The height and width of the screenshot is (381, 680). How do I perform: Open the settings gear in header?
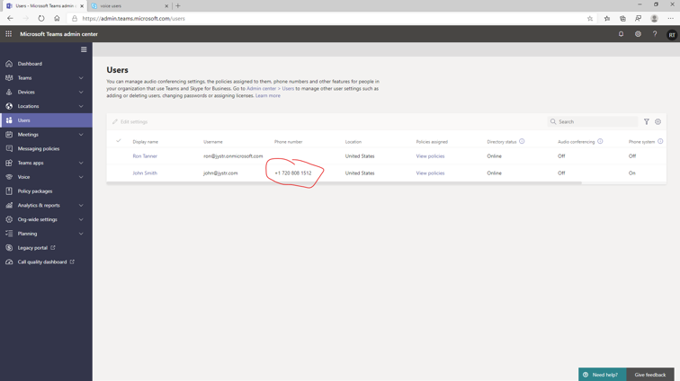(x=638, y=34)
